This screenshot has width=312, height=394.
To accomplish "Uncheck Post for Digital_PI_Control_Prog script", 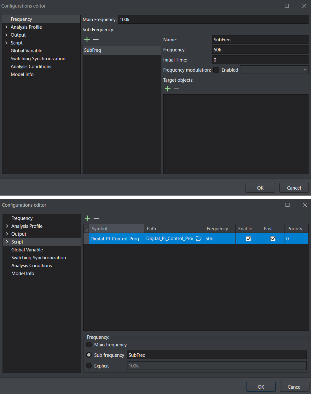I will click(273, 238).
